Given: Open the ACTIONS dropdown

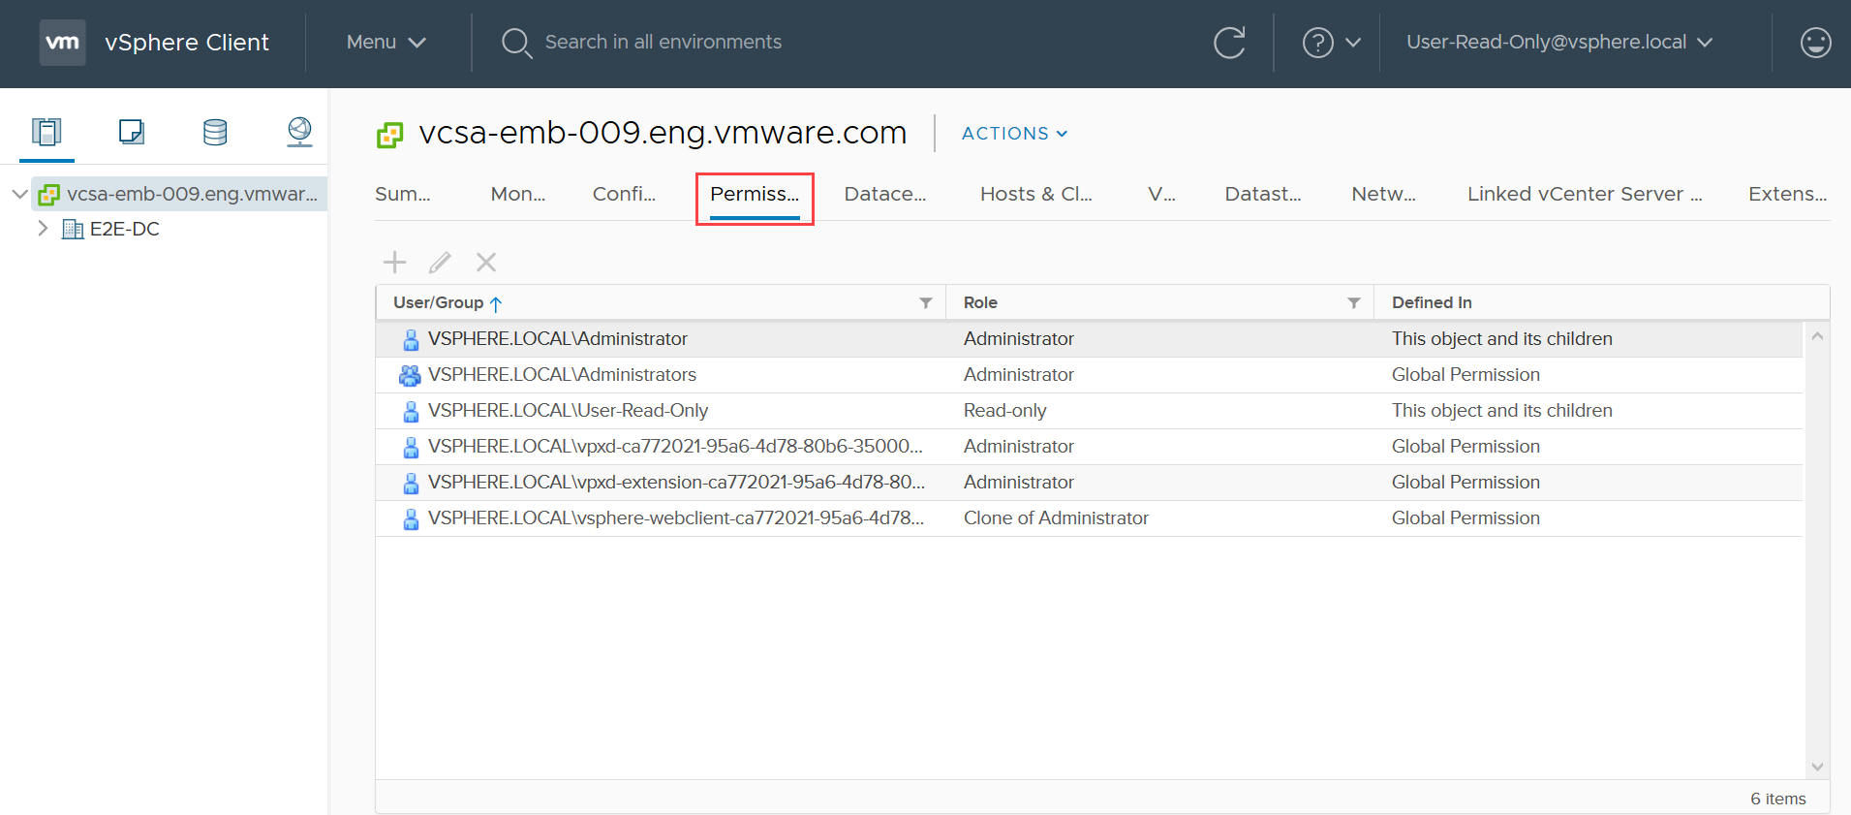Looking at the screenshot, I should (1014, 134).
